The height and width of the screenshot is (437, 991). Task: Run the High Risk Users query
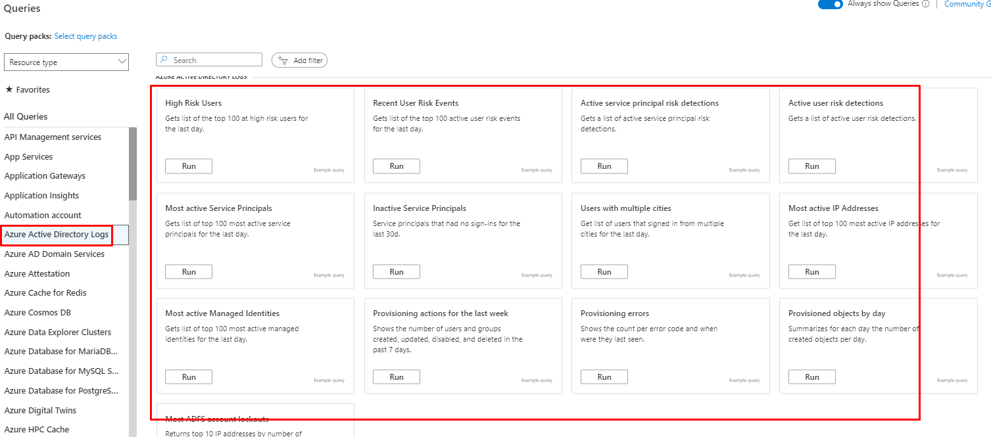189,166
